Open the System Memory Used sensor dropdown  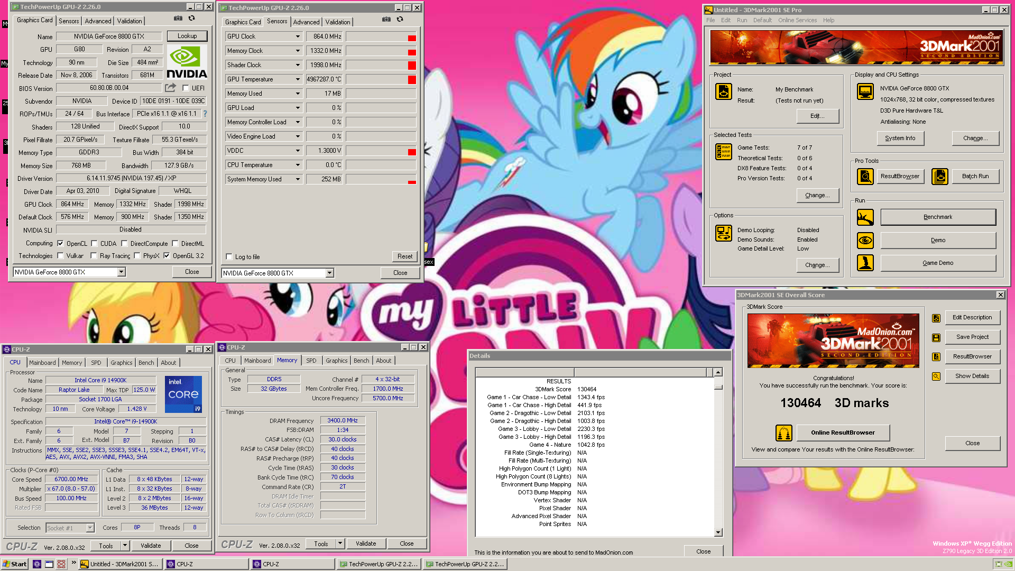pos(298,179)
